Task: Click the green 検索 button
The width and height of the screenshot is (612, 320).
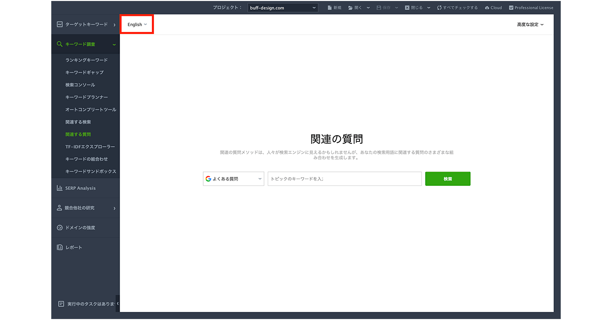Action: pyautogui.click(x=448, y=179)
